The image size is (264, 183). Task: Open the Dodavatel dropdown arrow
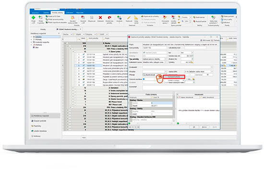[212, 67]
